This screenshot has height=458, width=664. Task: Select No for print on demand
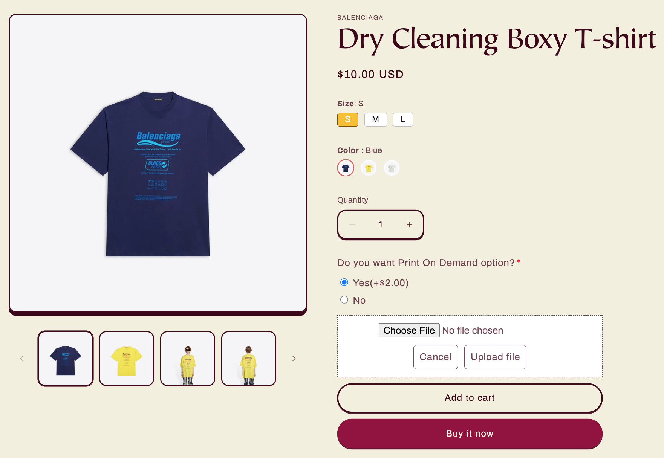[344, 300]
